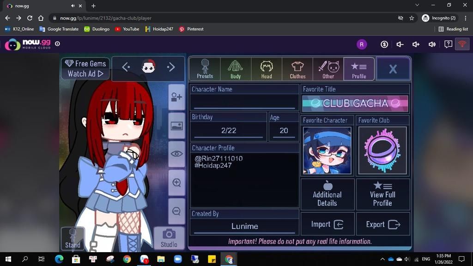Increase volume in now.gg toolbar
This screenshot has width=473, height=266.
coord(416,44)
